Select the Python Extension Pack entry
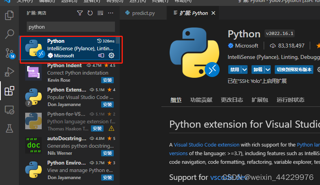Image resolution: width=320 pixels, height=185 pixels. pos(69,97)
